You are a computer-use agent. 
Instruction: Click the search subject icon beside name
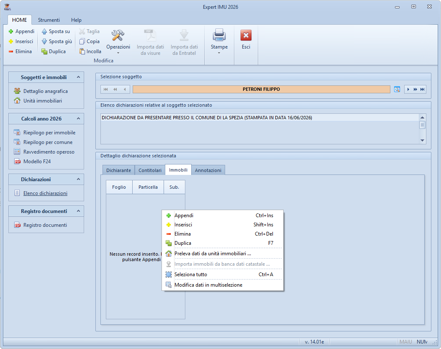[397, 89]
